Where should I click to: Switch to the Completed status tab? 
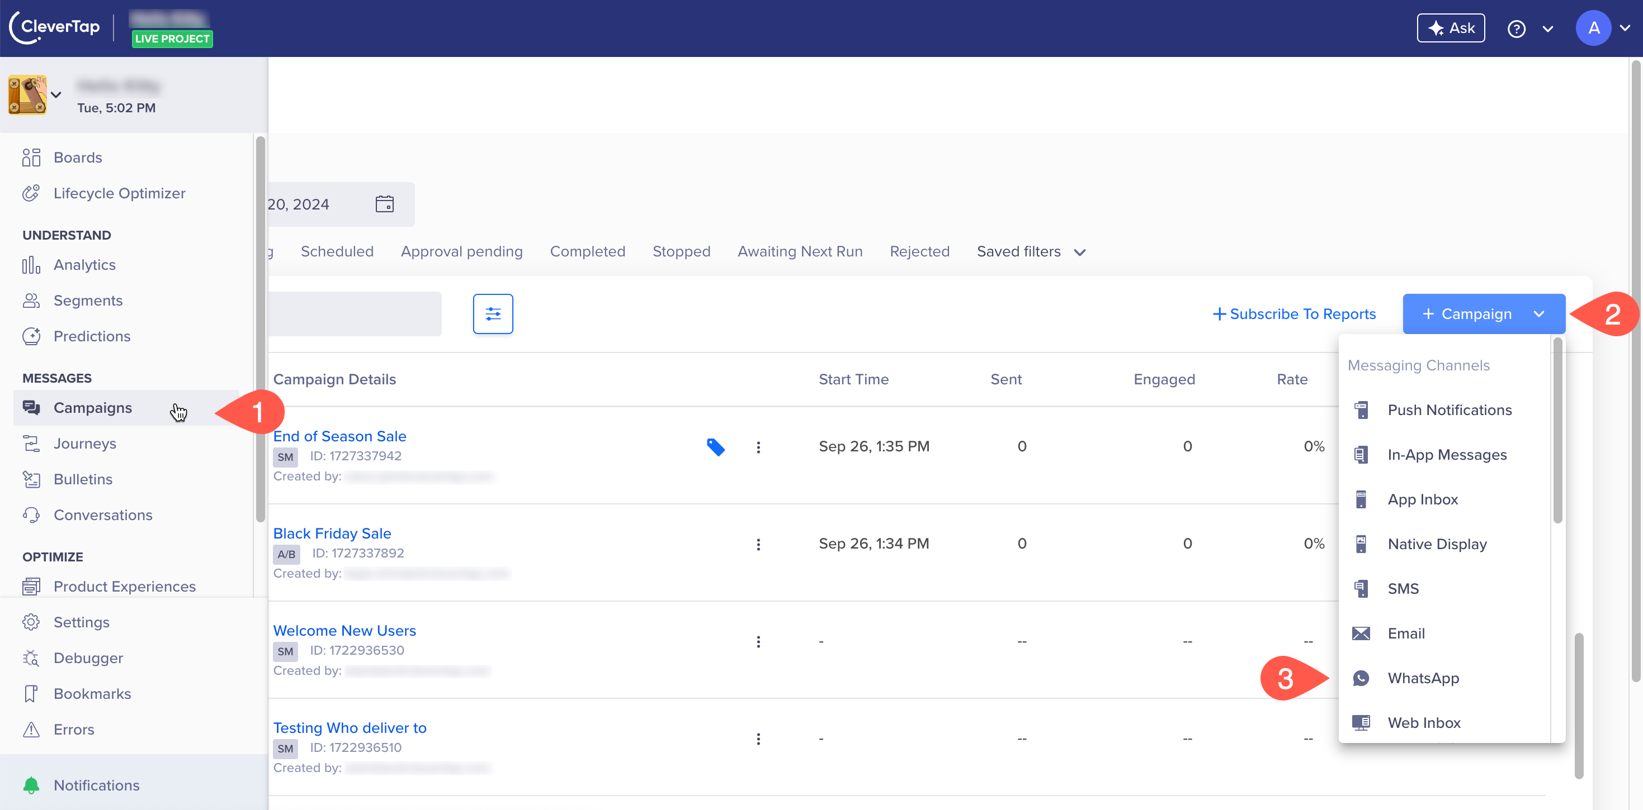point(587,252)
